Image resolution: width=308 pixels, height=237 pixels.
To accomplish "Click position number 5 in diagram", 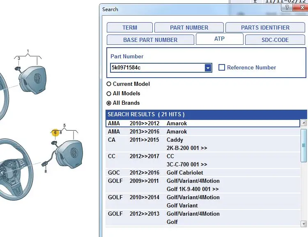I will coord(64,125).
